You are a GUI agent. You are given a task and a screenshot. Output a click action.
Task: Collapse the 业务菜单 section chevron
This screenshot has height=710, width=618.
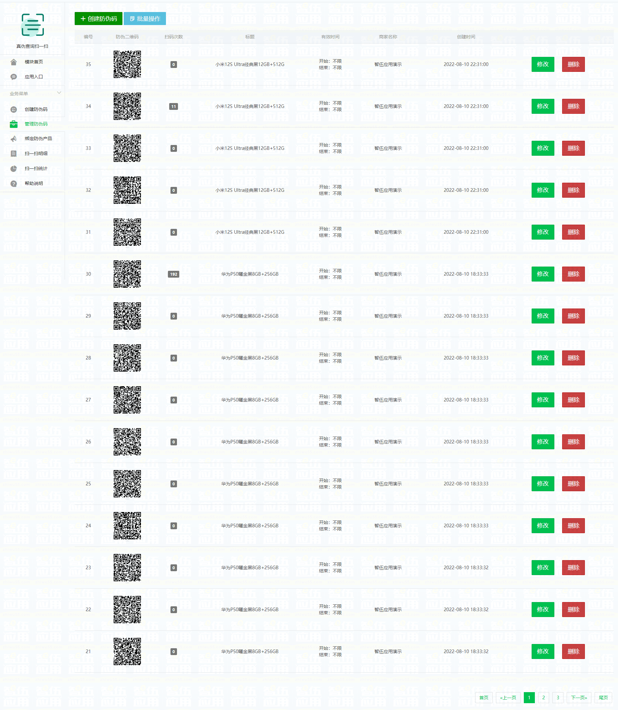pos(59,93)
